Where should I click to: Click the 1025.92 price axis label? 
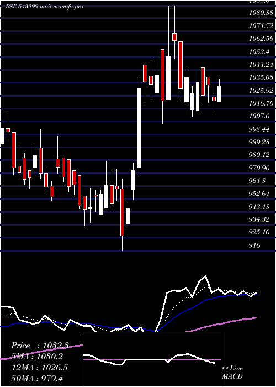(261, 90)
